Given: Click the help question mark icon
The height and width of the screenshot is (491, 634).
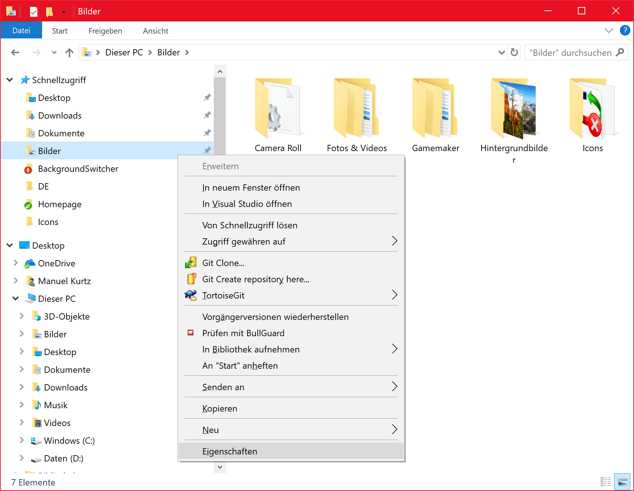Looking at the screenshot, I should [625, 30].
